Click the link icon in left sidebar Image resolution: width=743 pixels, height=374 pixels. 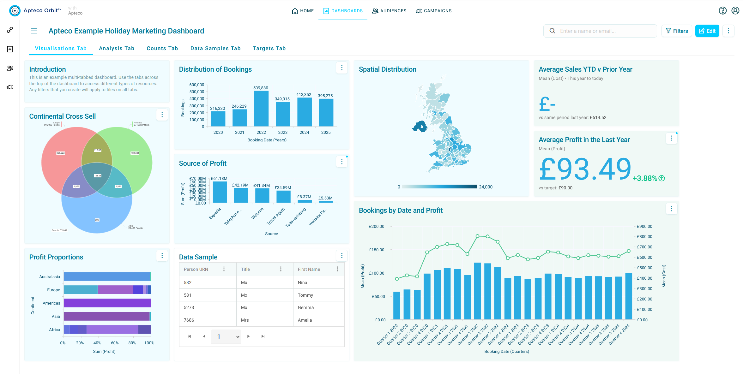click(x=10, y=30)
